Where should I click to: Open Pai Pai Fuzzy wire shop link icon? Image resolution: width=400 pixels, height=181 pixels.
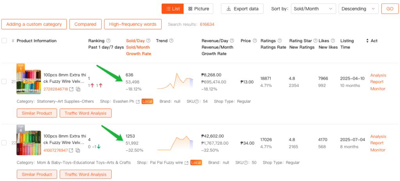click(x=186, y=163)
